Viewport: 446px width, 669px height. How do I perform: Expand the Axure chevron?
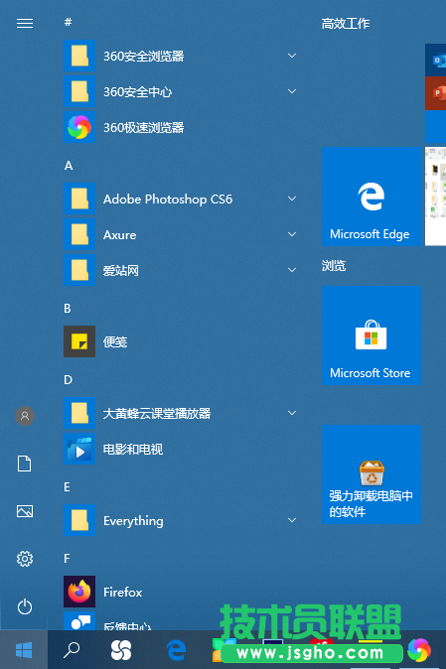[x=292, y=234]
